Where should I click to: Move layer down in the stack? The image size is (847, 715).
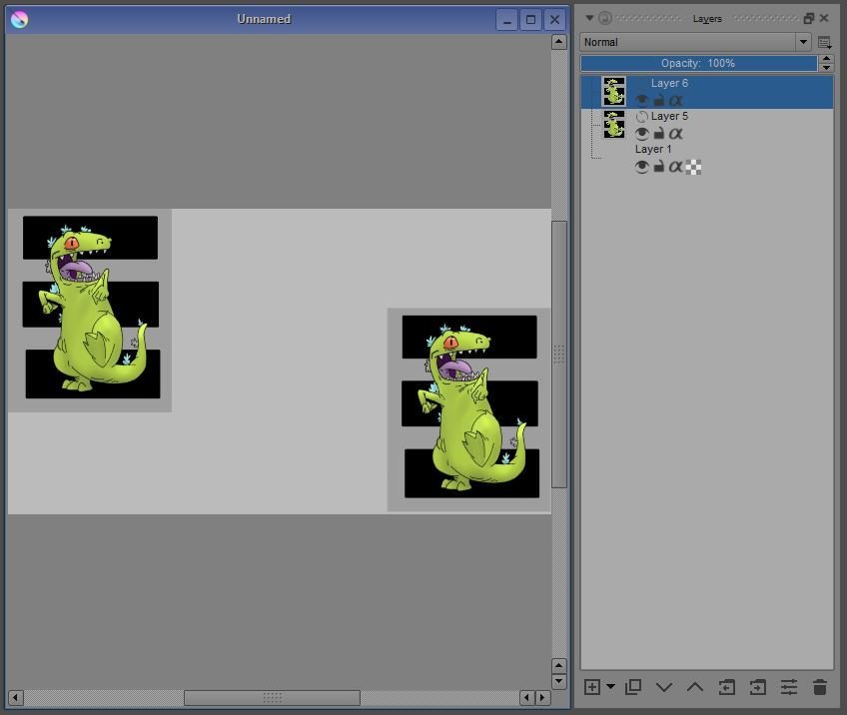(x=664, y=687)
